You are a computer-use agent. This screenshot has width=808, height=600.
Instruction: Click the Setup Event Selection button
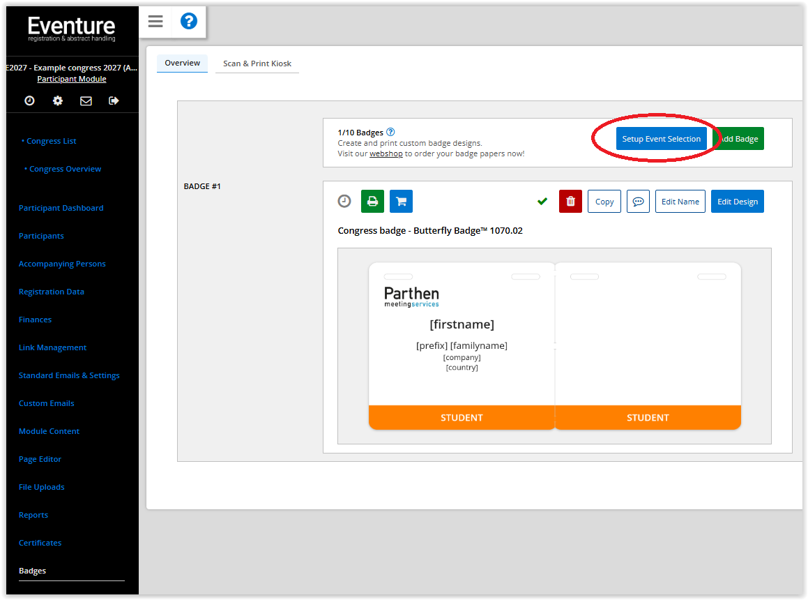click(661, 139)
